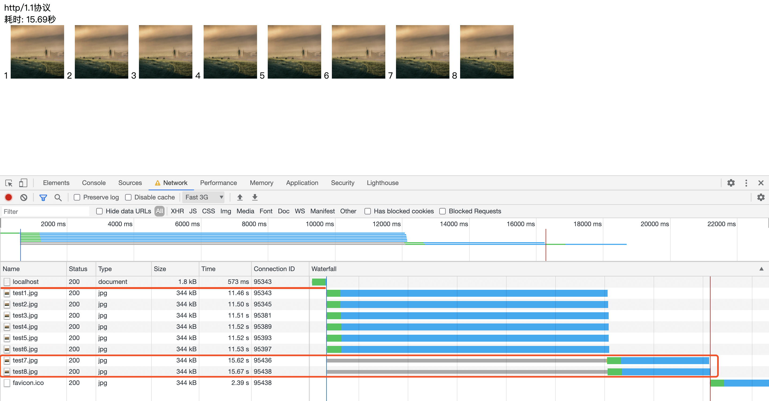The width and height of the screenshot is (769, 401).
Task: Filter requests by Font
Action: 266,211
